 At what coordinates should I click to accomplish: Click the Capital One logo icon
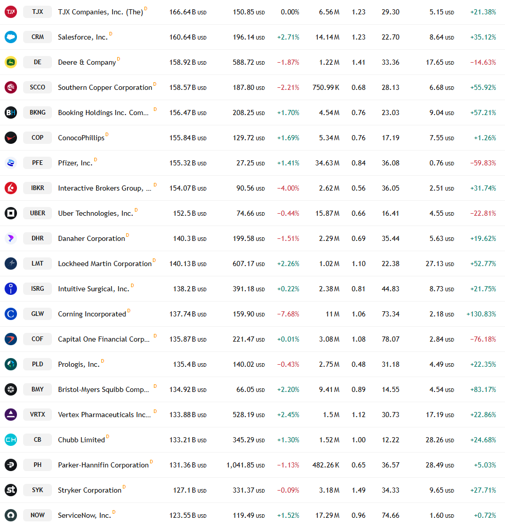pyautogui.click(x=11, y=339)
